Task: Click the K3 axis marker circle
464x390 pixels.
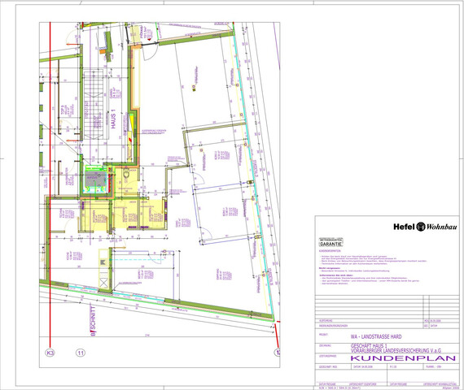Action: [50, 353]
